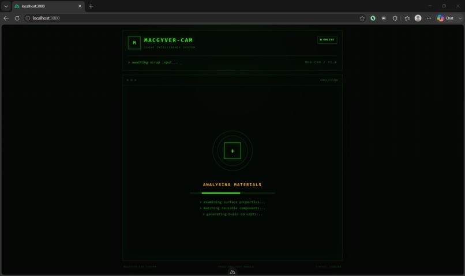465x276 pixels.
Task: Open the tab search dropdown arrow
Action: [x=6, y=6]
